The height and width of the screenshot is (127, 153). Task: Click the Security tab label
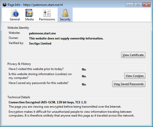click(65, 19)
